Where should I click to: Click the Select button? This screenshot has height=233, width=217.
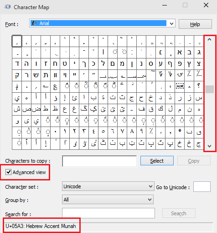coord(157,161)
